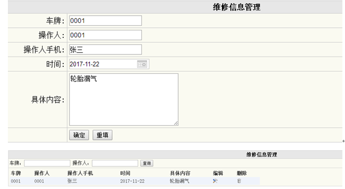Click the 查询 search button

[x=147, y=163]
